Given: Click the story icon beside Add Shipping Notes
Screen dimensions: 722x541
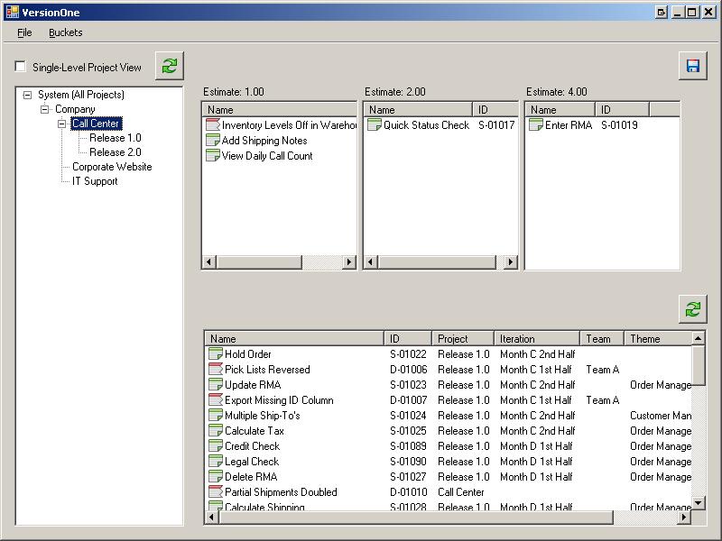Looking at the screenshot, I should 213,140.
